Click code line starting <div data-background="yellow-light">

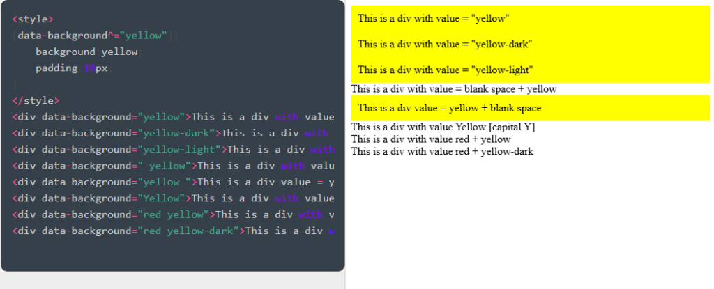pyautogui.click(x=173, y=149)
